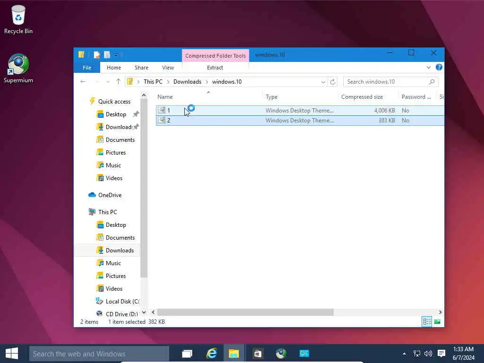Show hidden system tray icons

[x=404, y=354]
